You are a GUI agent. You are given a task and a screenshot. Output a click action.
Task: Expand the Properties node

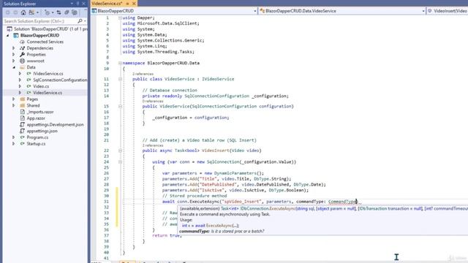point(13,55)
